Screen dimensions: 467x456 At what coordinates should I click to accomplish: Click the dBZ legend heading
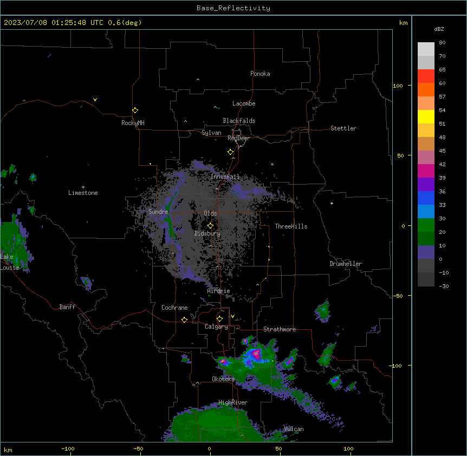coord(439,29)
